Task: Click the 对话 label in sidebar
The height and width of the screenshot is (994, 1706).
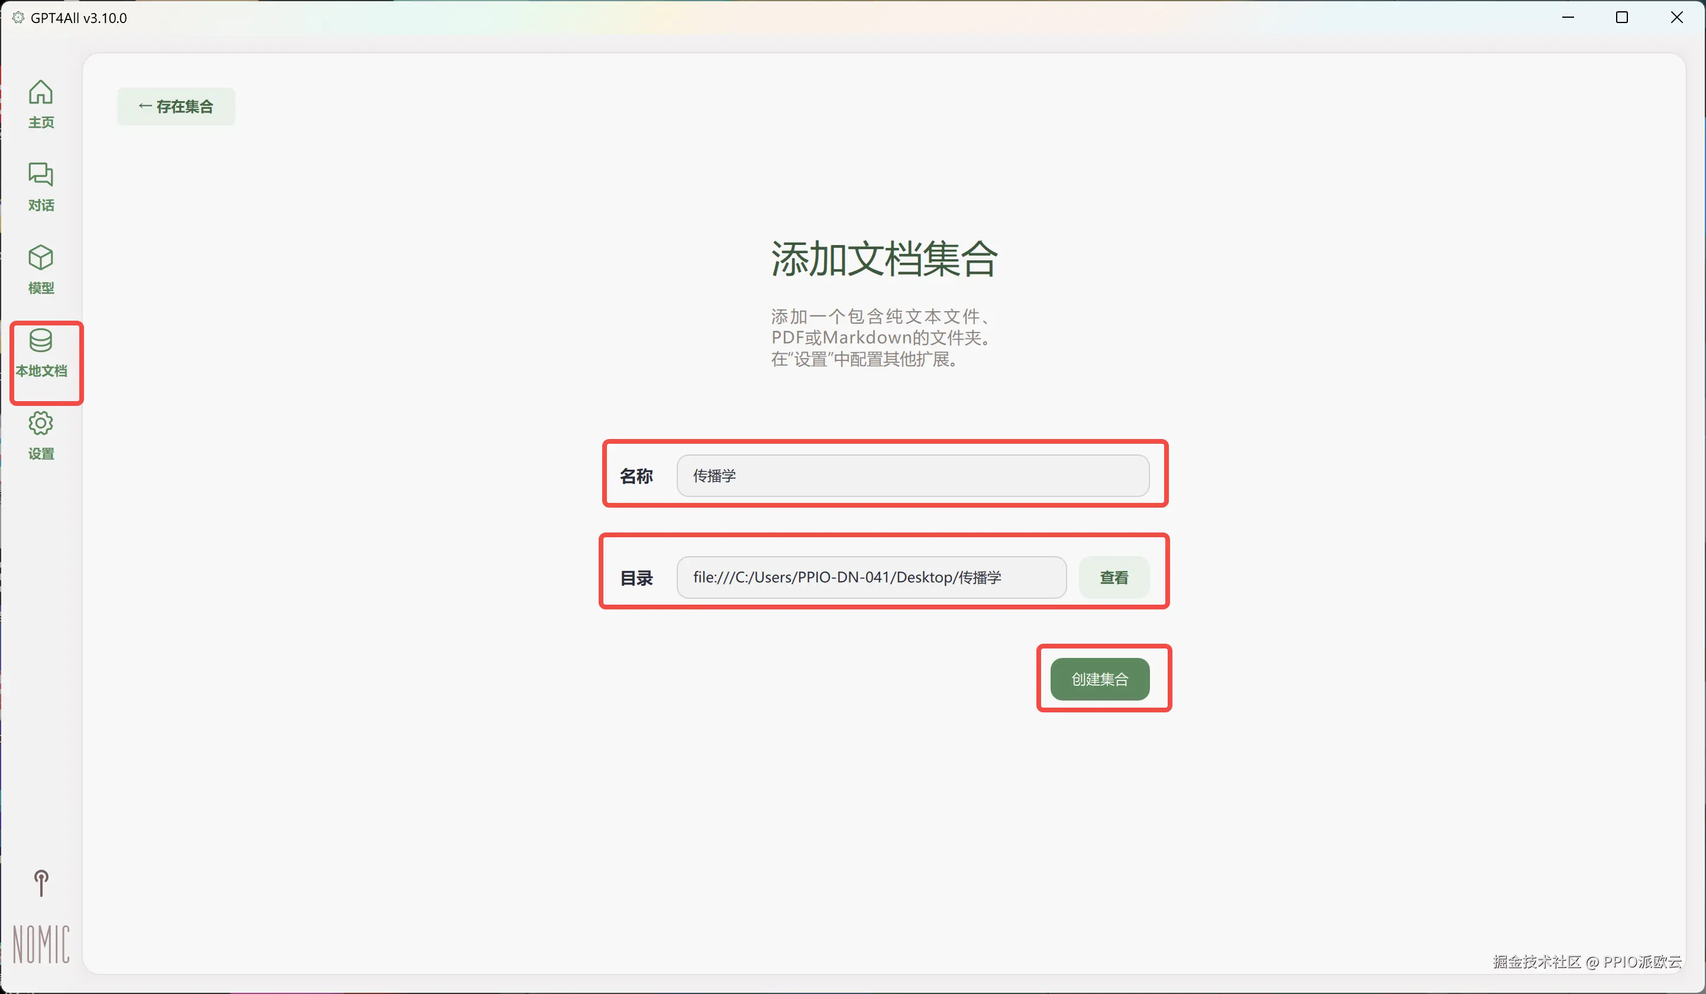Action: pos(41,205)
